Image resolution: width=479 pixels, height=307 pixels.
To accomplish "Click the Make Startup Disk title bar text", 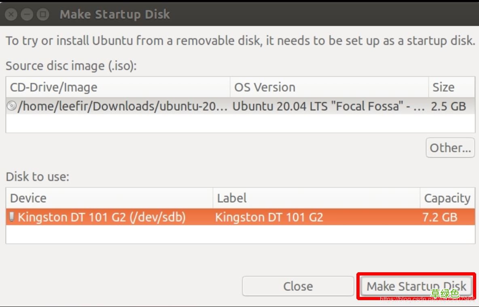I will pos(114,14).
